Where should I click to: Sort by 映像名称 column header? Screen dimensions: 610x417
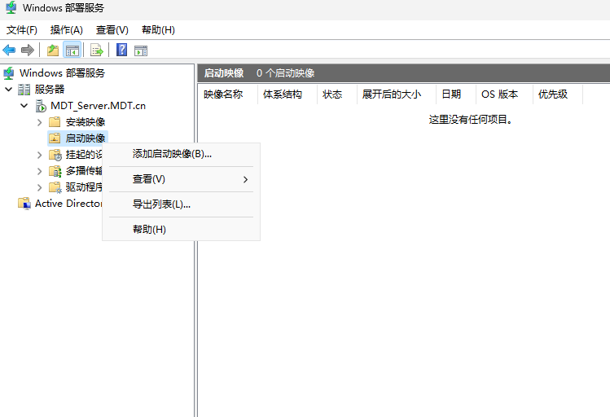click(227, 94)
